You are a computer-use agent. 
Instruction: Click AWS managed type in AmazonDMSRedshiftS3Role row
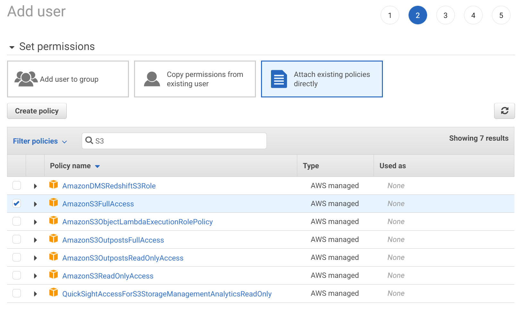[x=335, y=186]
